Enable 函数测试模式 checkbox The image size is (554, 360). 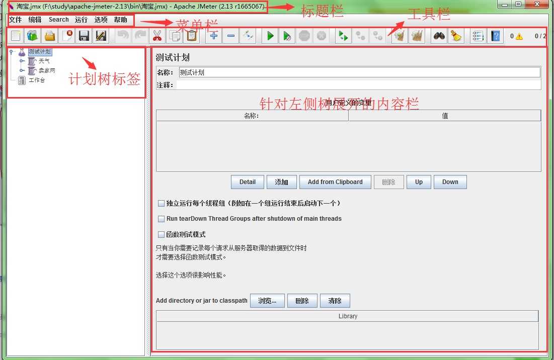161,234
